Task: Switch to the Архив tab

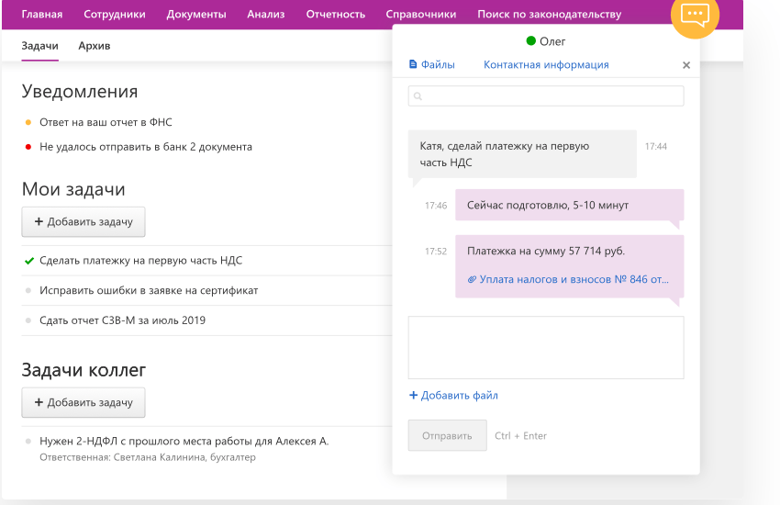Action: (95, 46)
